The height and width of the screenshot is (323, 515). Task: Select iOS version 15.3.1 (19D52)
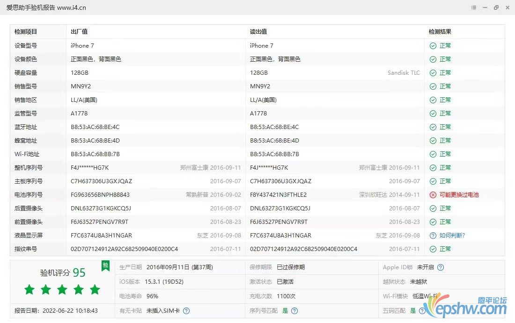click(x=164, y=282)
